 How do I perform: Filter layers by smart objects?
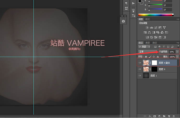pyautogui.click(x=172, y=47)
